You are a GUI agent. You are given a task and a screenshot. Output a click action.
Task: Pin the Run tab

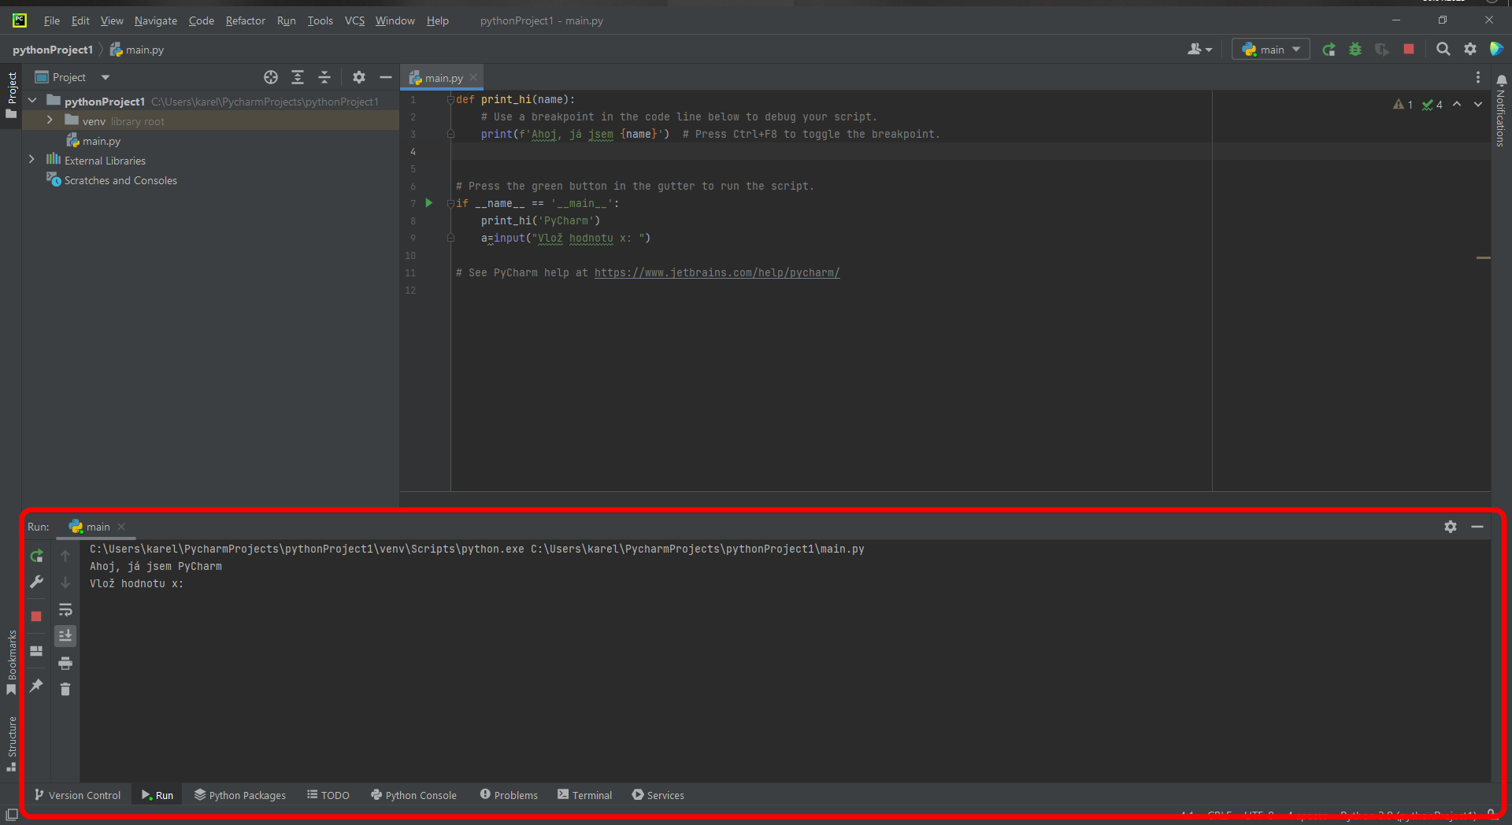point(36,686)
